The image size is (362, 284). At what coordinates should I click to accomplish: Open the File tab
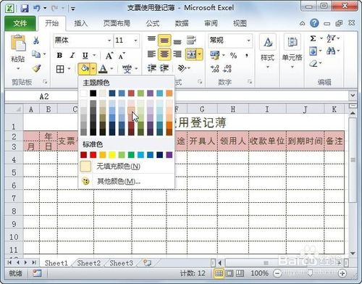[x=20, y=23]
